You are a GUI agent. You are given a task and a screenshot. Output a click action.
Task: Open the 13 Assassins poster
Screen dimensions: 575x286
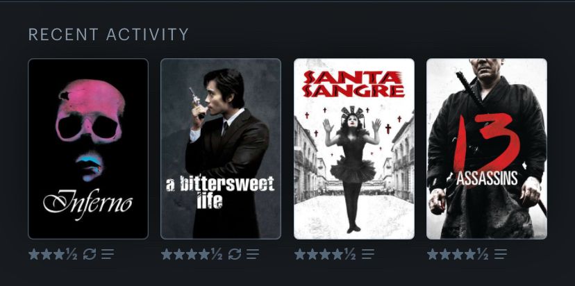pyautogui.click(x=487, y=149)
